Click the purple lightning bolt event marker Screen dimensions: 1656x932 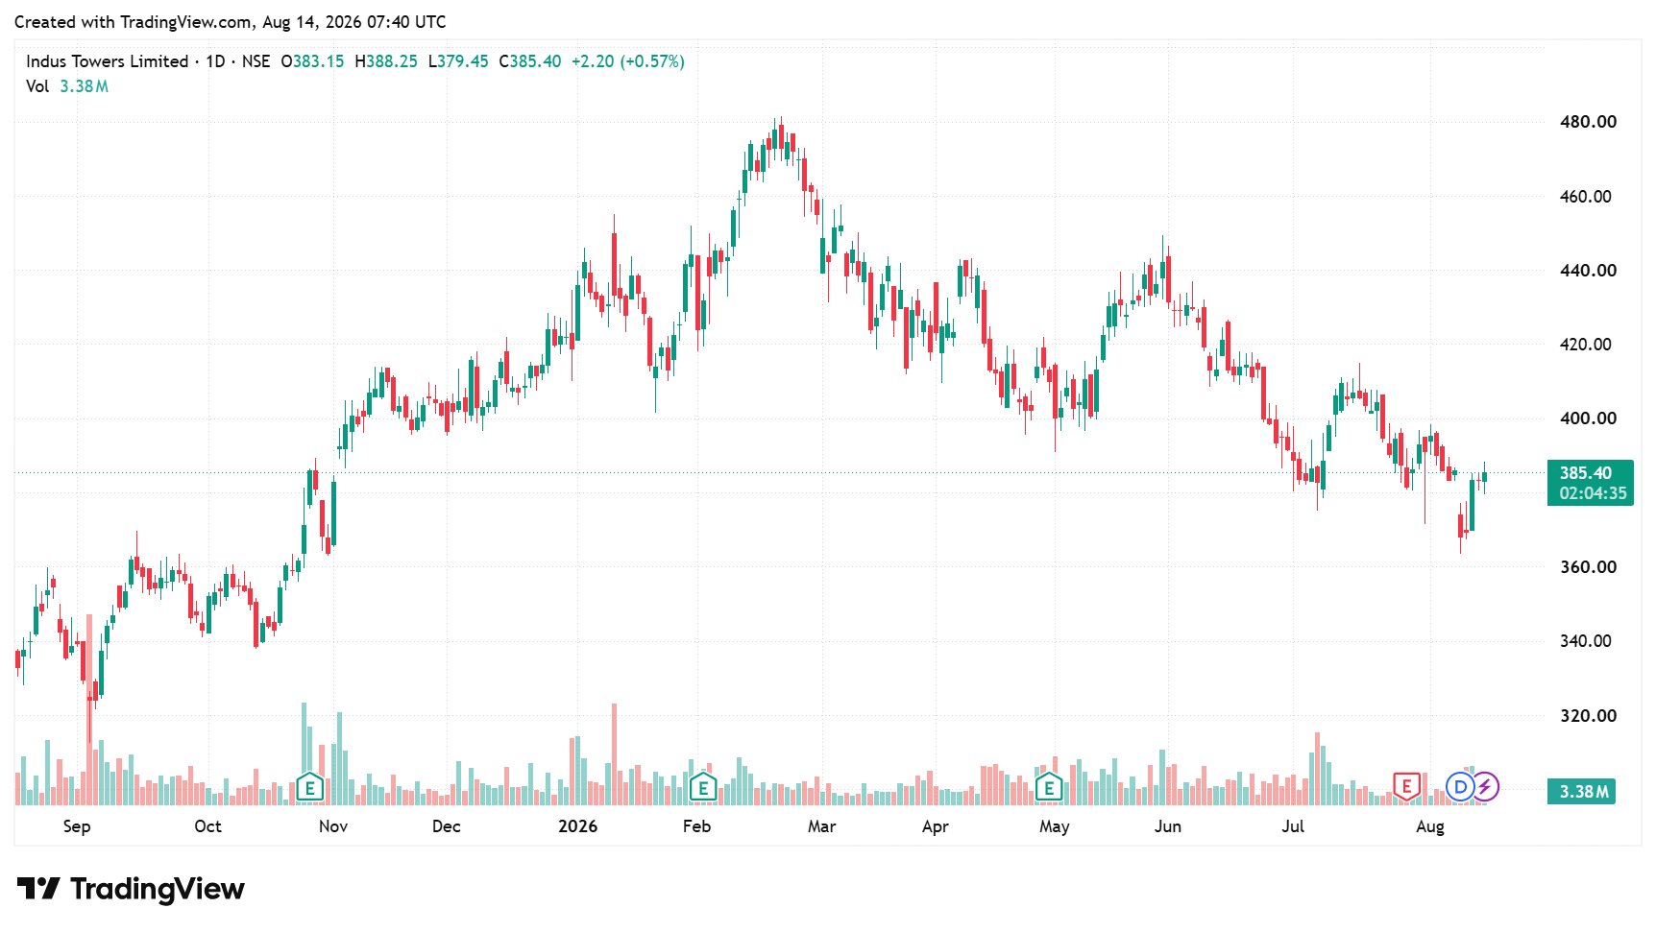click(1485, 787)
